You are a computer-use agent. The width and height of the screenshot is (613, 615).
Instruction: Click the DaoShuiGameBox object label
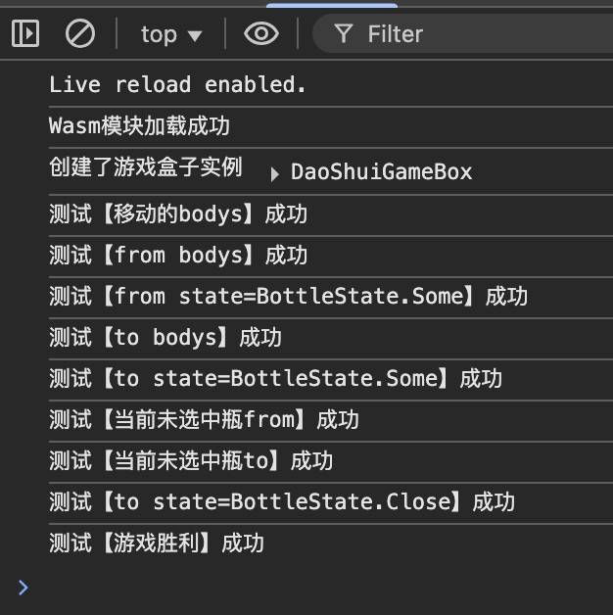(x=381, y=172)
